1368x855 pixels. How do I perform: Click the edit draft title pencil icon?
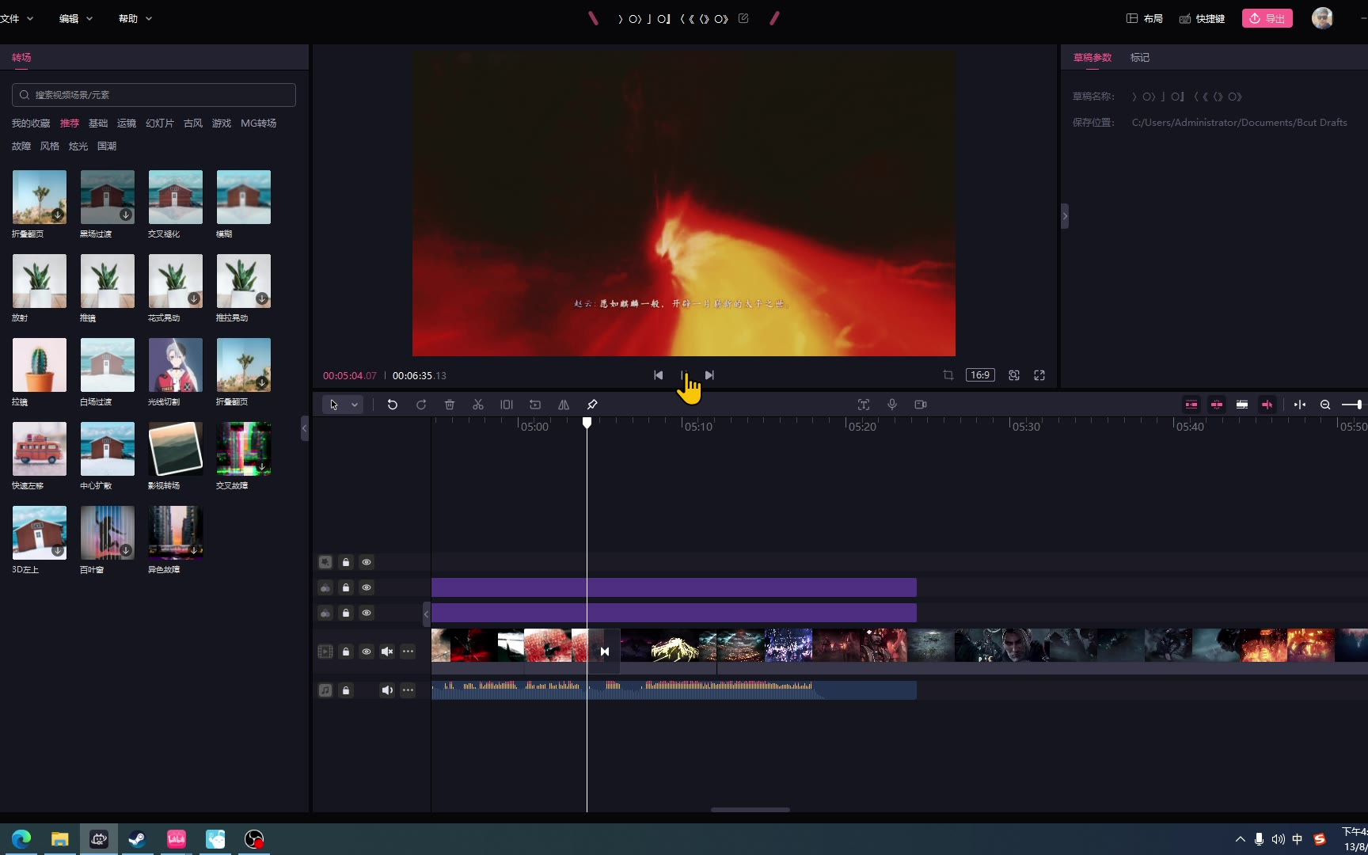click(x=743, y=18)
